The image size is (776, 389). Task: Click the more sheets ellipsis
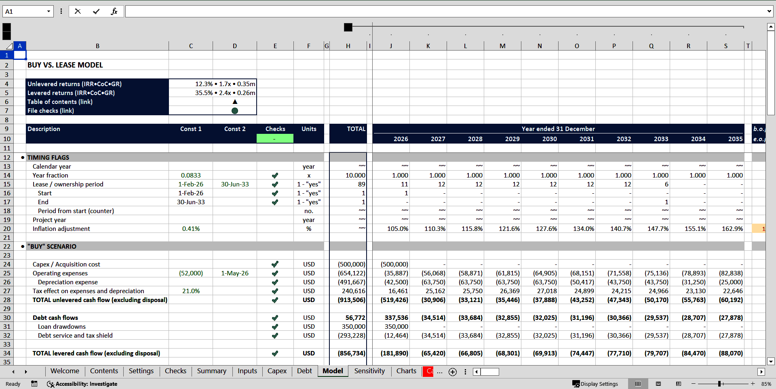tap(440, 372)
